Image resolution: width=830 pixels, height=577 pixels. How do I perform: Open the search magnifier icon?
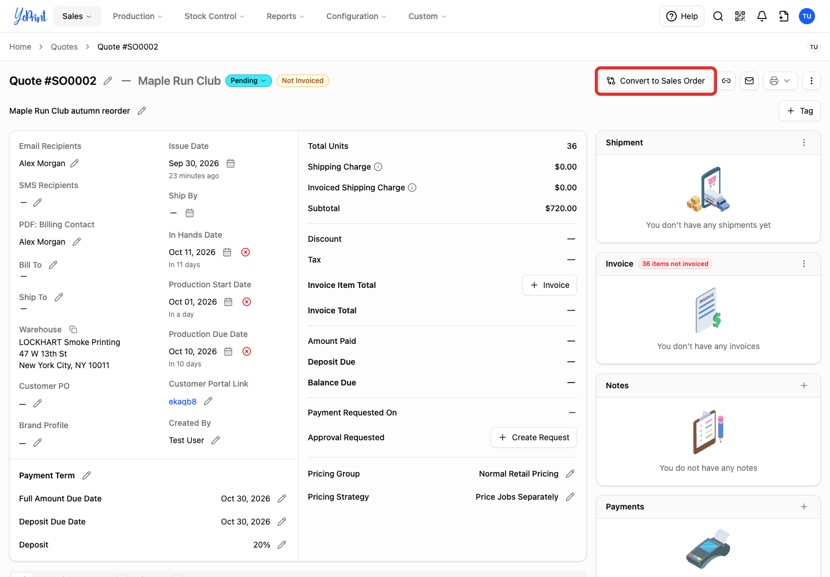[718, 16]
